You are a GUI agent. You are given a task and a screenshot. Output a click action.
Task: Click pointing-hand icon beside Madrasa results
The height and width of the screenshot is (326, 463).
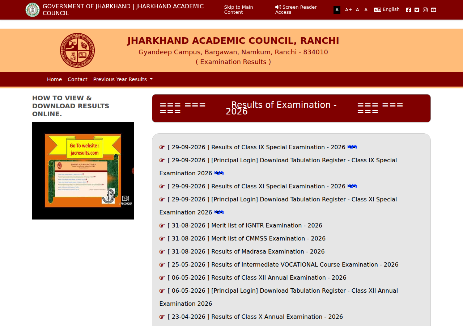tap(162, 252)
